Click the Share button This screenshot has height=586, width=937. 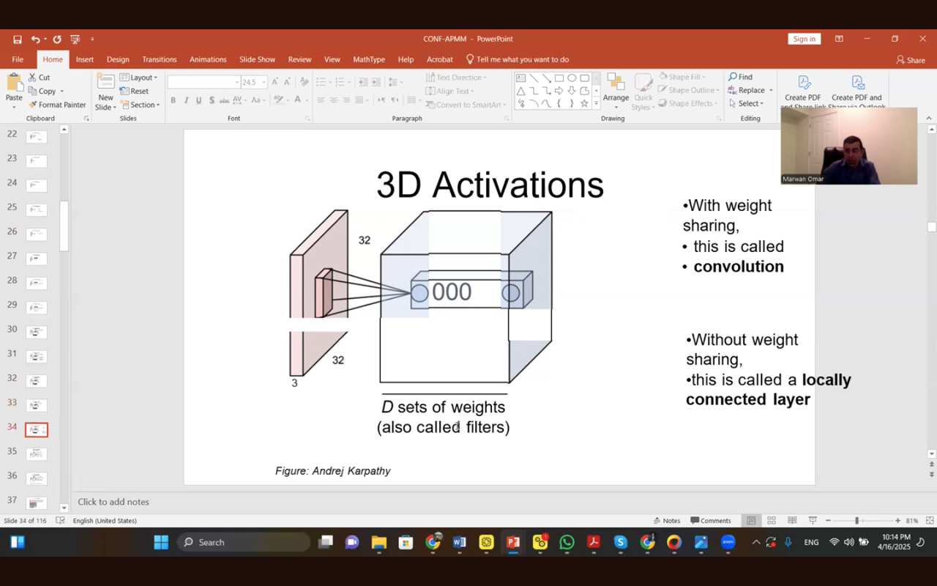coord(911,60)
